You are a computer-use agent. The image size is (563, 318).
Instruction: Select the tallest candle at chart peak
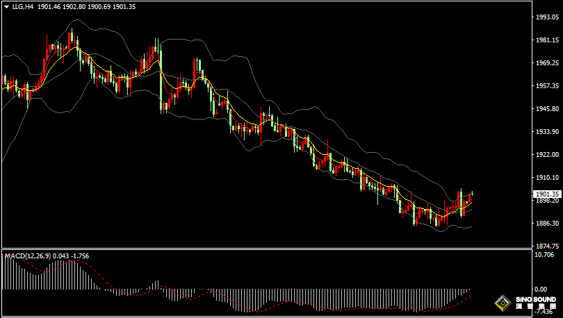[70, 39]
